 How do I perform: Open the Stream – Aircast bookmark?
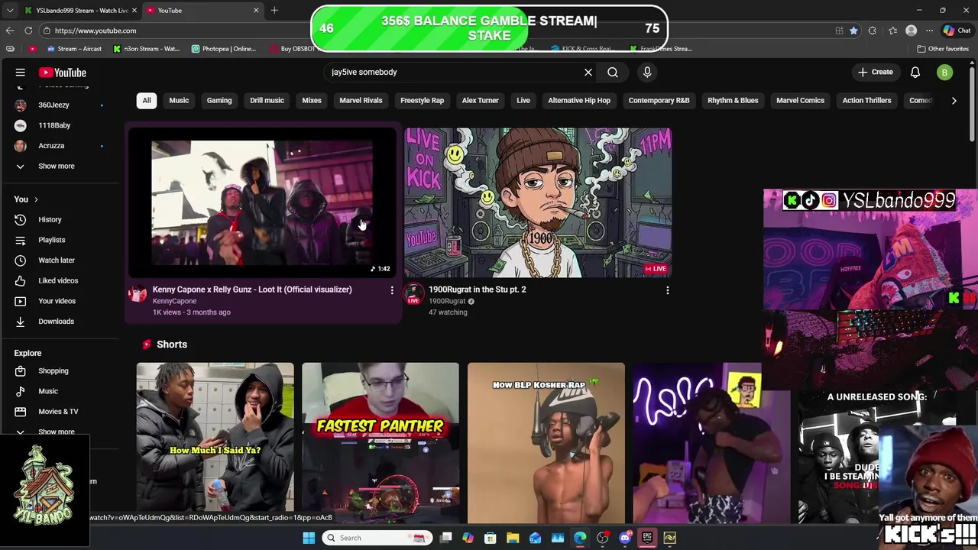click(73, 49)
